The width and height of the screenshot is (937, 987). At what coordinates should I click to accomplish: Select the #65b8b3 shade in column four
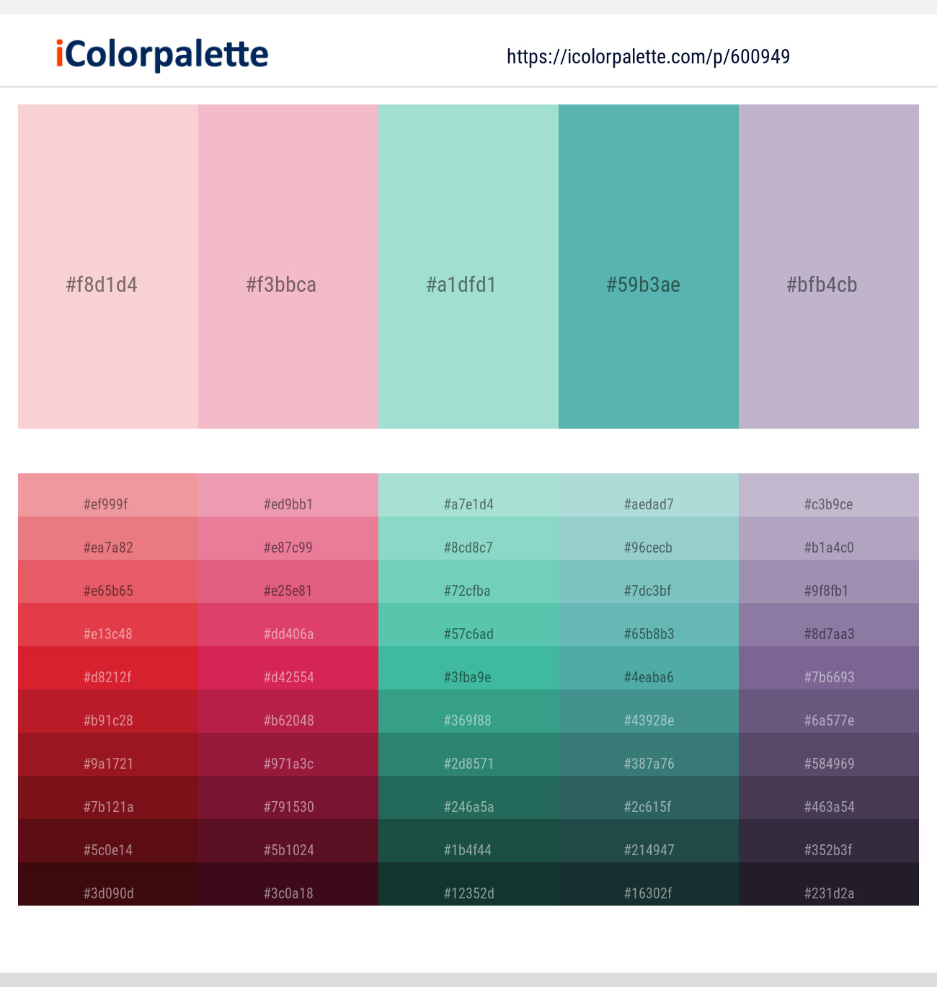(x=648, y=634)
